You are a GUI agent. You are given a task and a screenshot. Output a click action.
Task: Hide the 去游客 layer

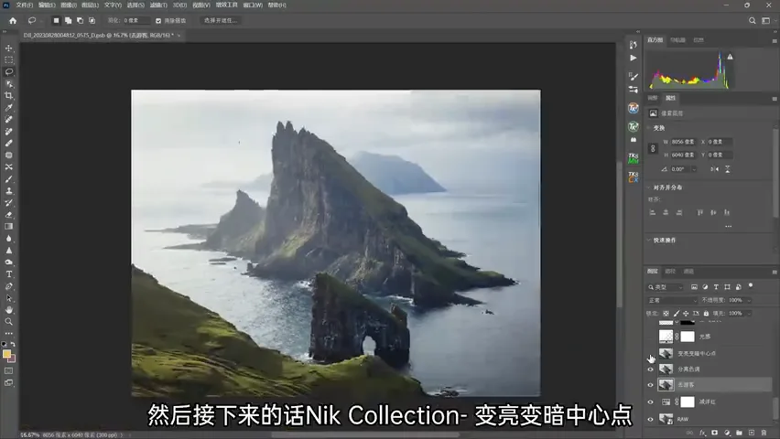[650, 385]
